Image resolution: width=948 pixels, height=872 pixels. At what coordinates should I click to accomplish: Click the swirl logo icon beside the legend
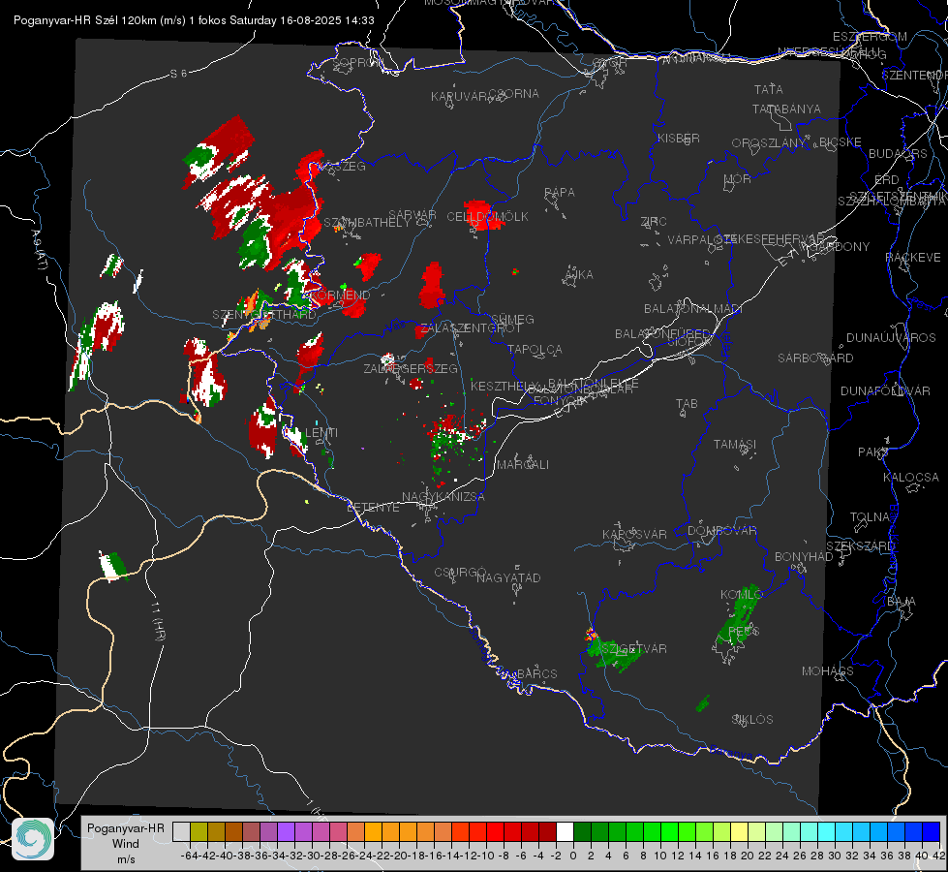pyautogui.click(x=33, y=839)
